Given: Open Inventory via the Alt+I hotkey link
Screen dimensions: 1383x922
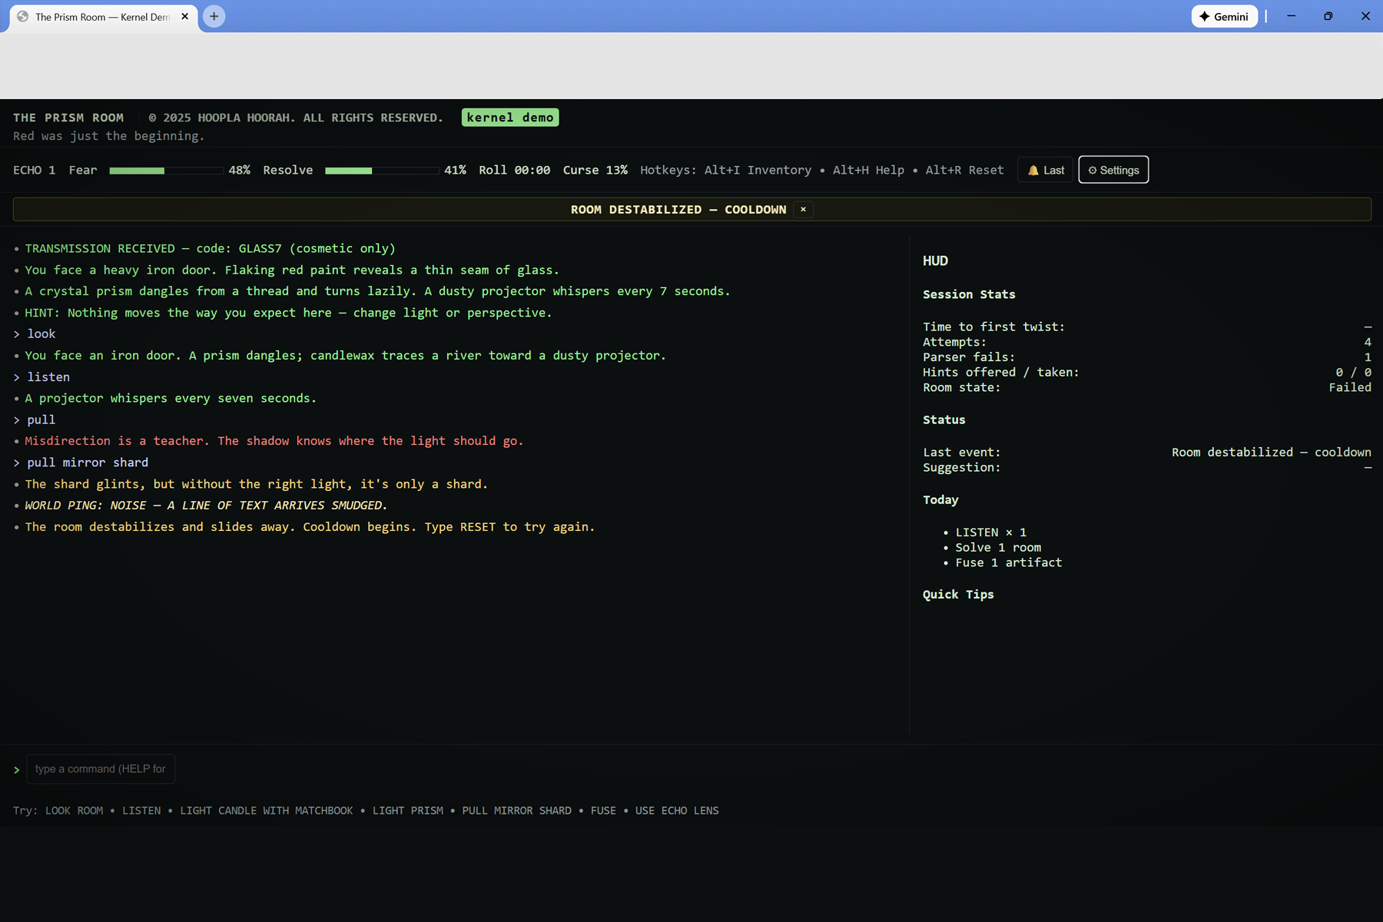Looking at the screenshot, I should pos(757,170).
